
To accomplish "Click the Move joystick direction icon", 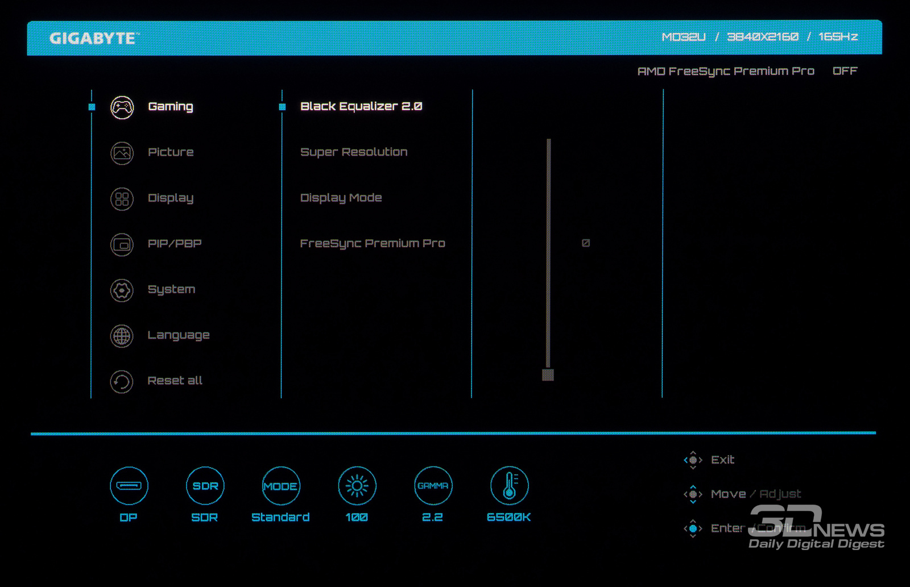I will point(693,494).
